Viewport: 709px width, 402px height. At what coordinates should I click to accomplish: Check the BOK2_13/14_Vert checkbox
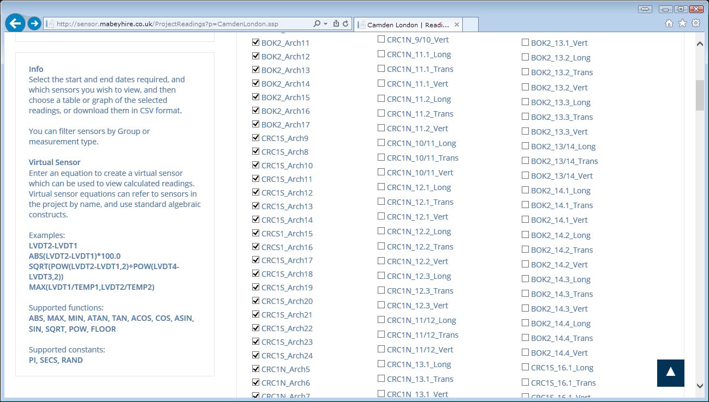[525, 175]
